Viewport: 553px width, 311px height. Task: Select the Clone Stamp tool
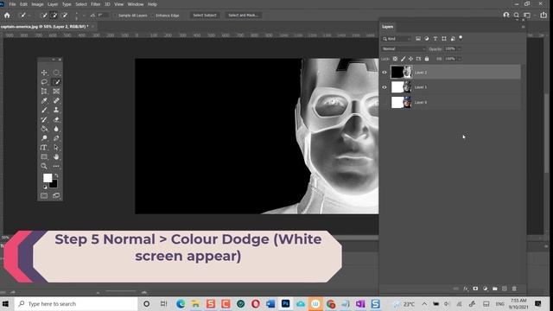56,110
